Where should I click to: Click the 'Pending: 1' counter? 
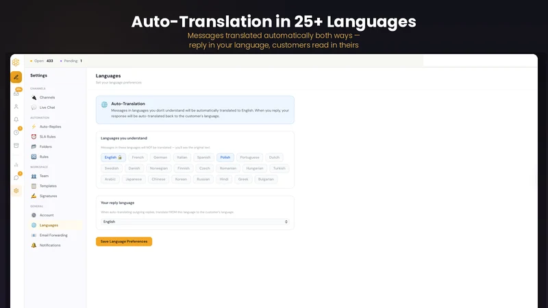[71, 61]
